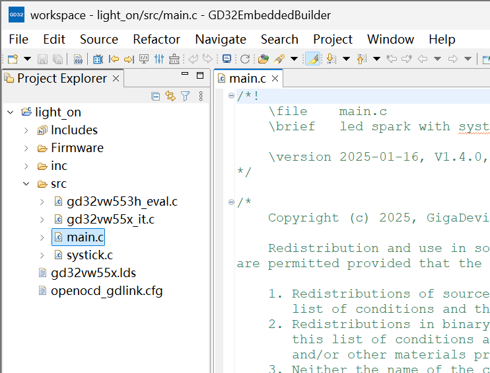Open the Help menu
Viewport: 490px width, 373px height.
tap(442, 40)
